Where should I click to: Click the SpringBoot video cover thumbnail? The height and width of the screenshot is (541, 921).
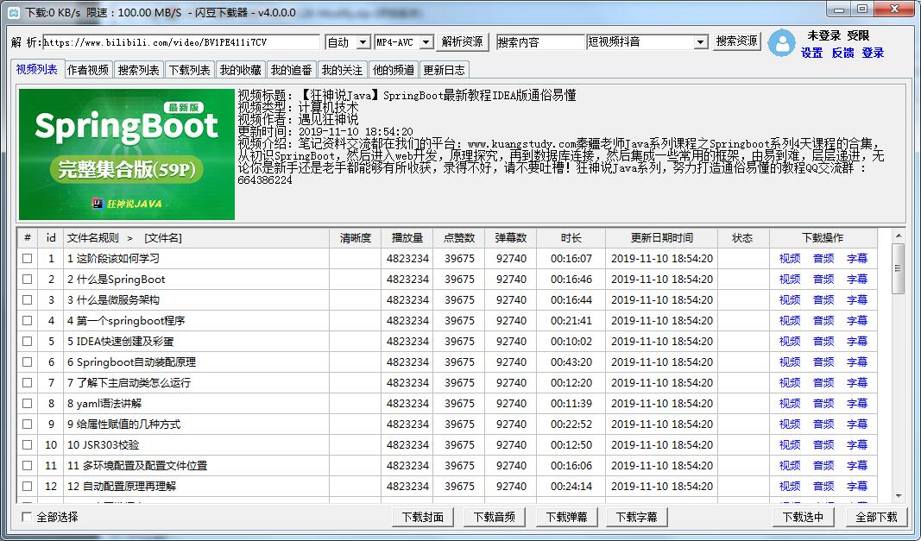tap(126, 154)
